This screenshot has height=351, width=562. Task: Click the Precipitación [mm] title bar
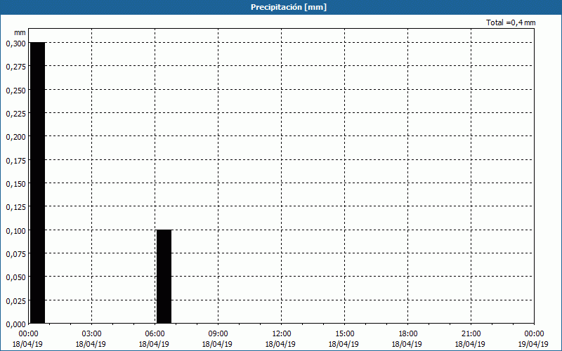coord(281,7)
